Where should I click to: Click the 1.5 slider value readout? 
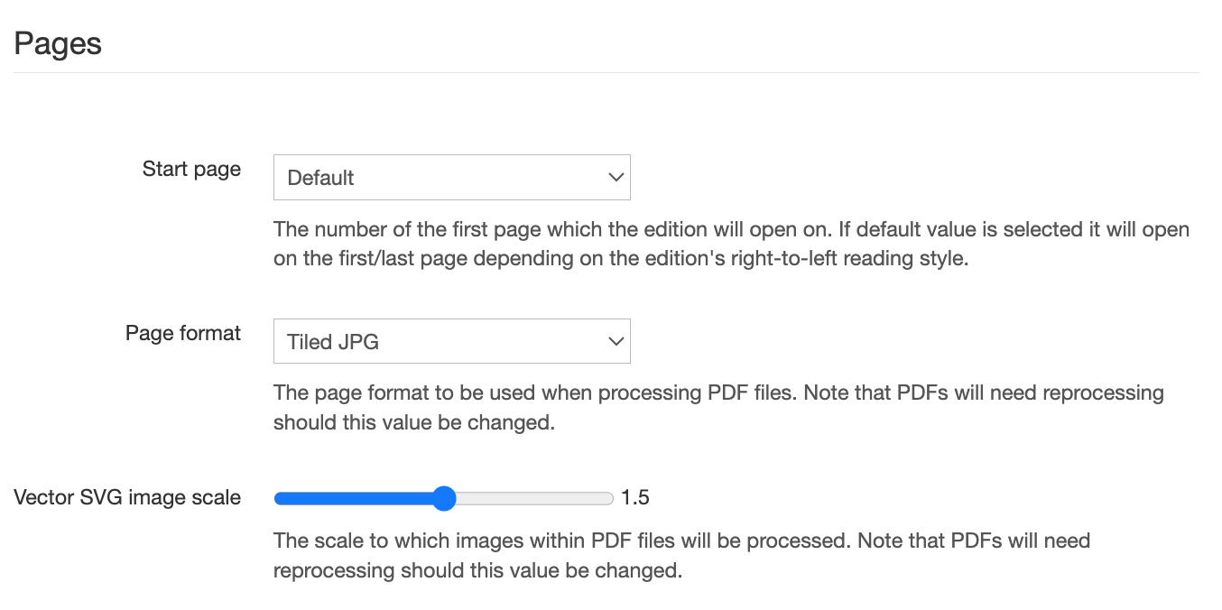coord(635,498)
